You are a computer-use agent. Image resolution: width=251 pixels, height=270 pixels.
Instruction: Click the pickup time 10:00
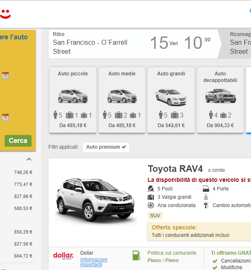(197, 43)
